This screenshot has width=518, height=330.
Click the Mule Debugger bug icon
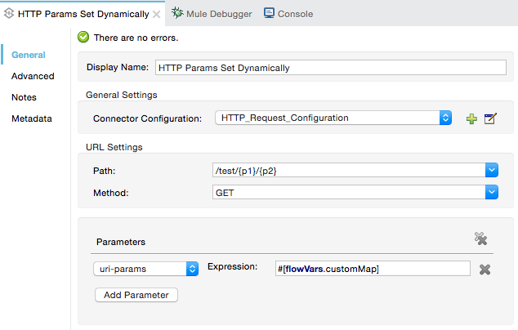176,13
